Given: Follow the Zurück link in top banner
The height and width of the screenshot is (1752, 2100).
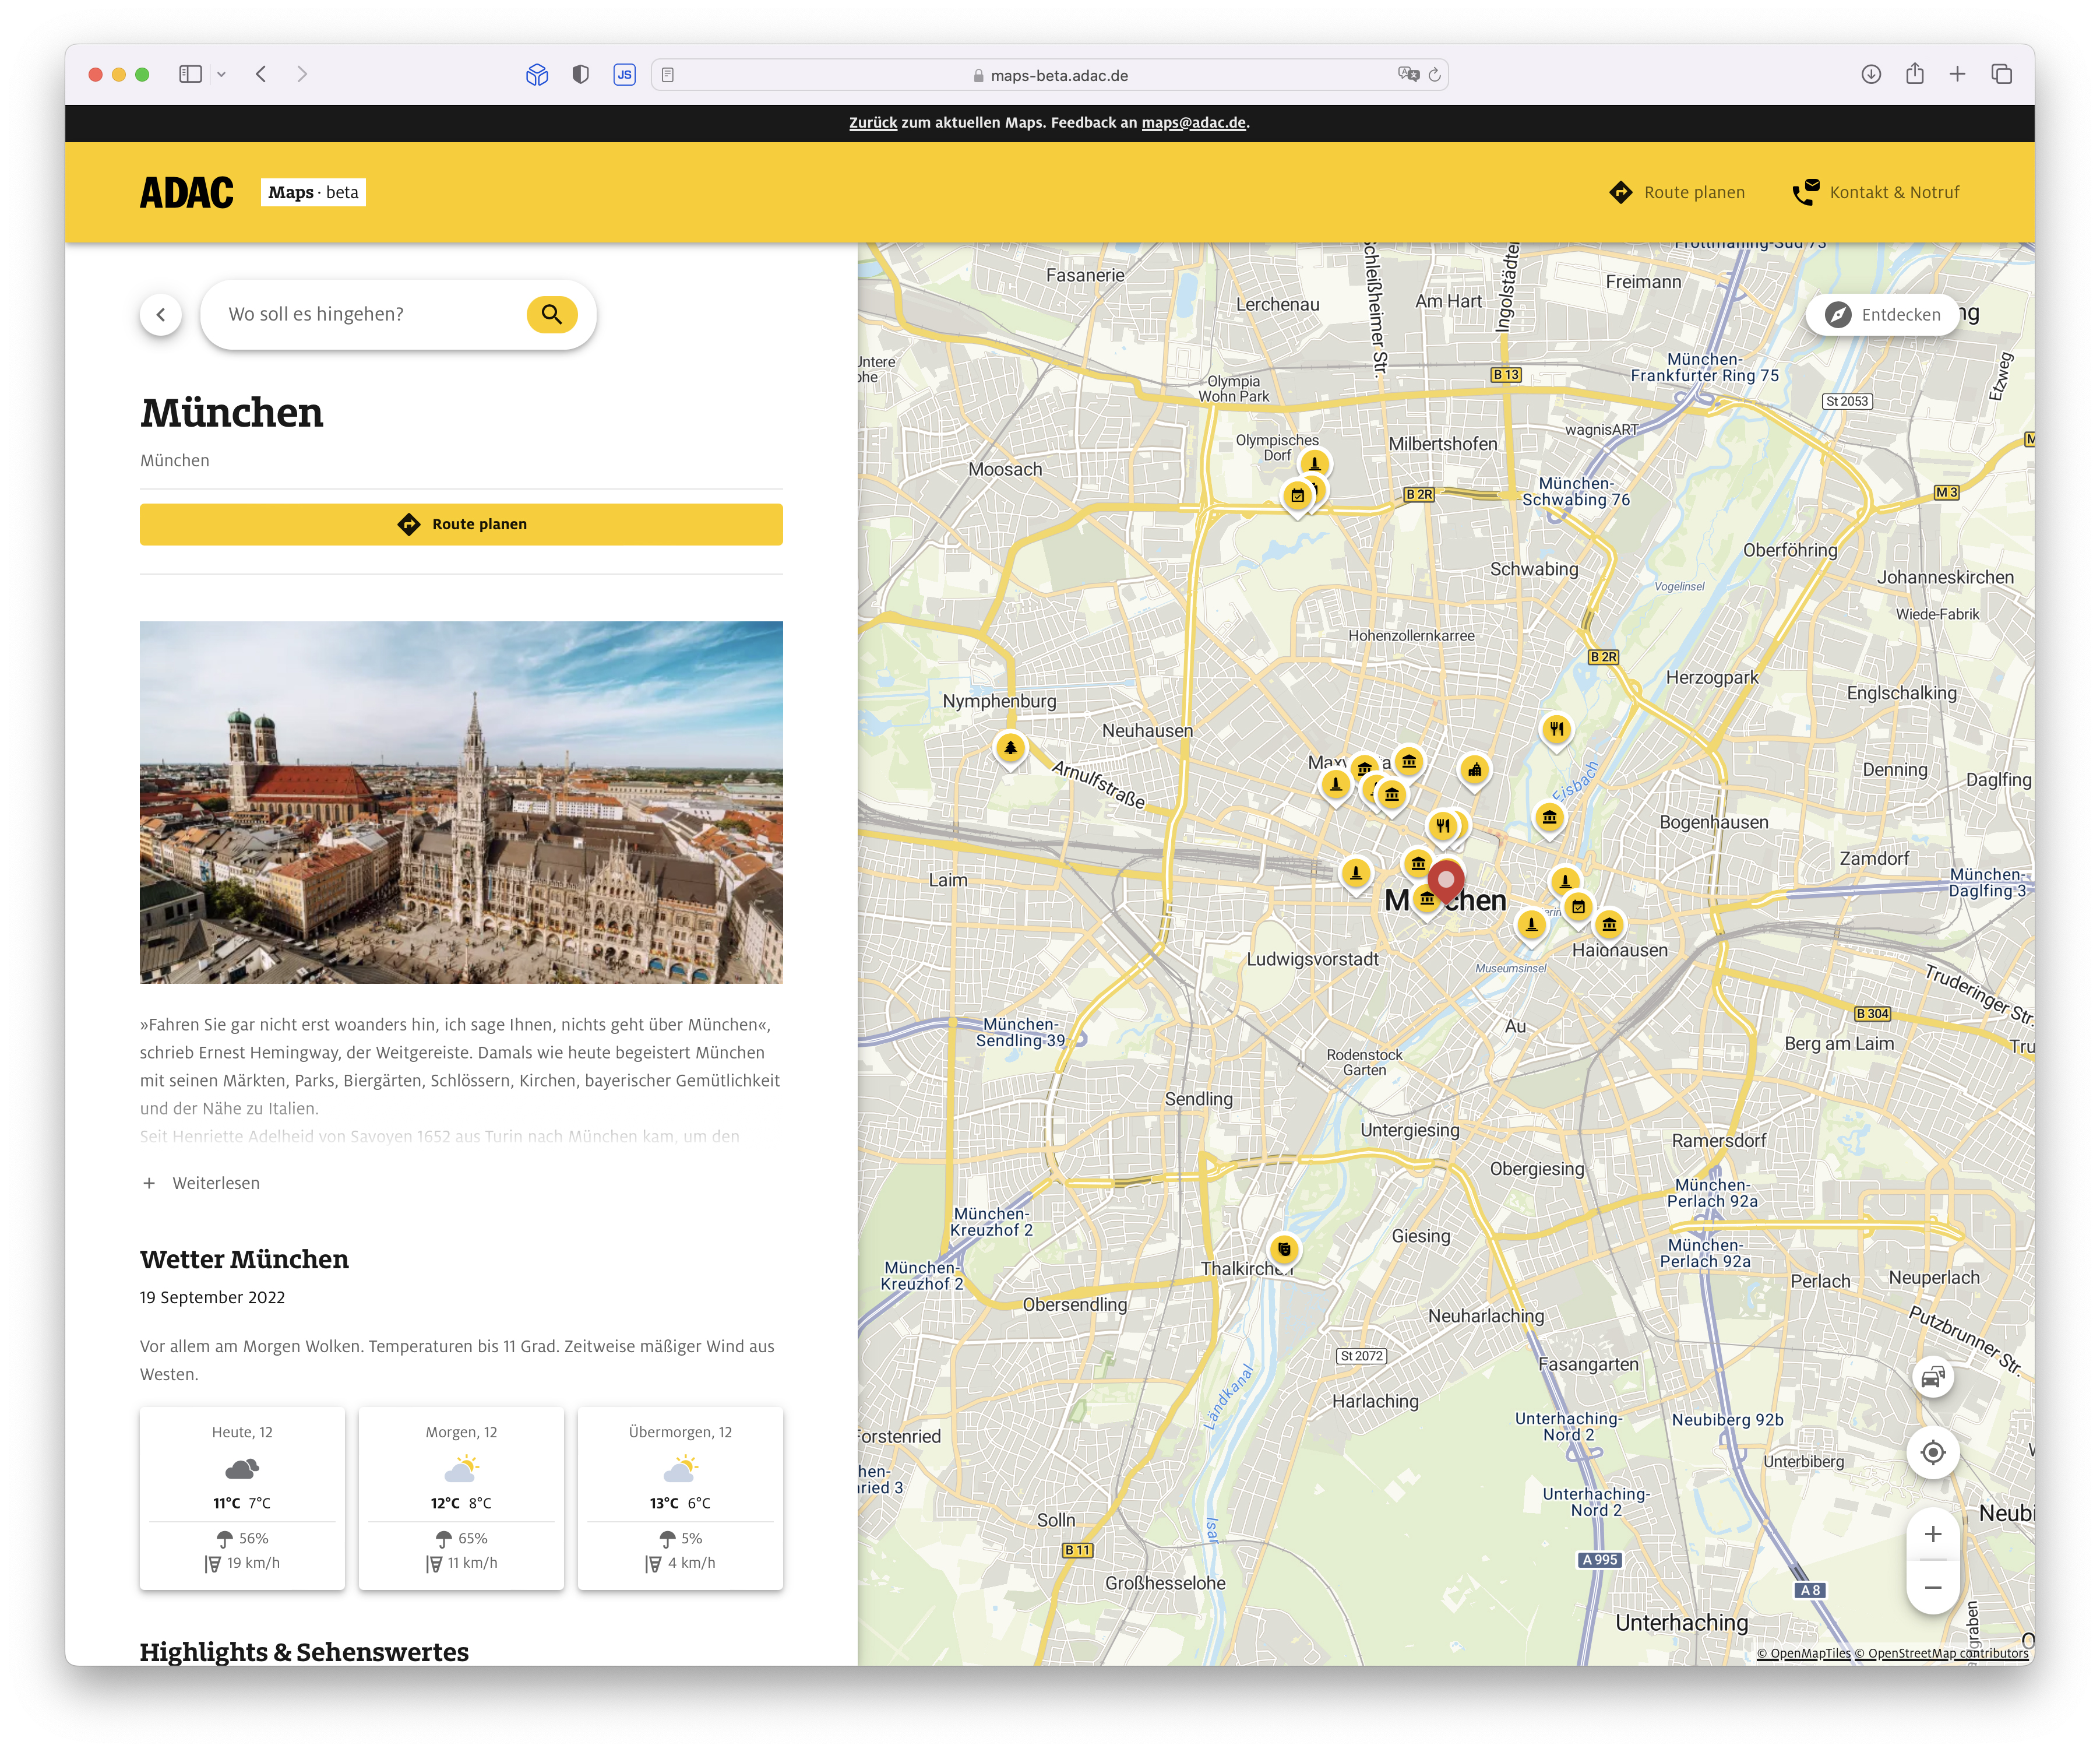Looking at the screenshot, I should [x=872, y=122].
